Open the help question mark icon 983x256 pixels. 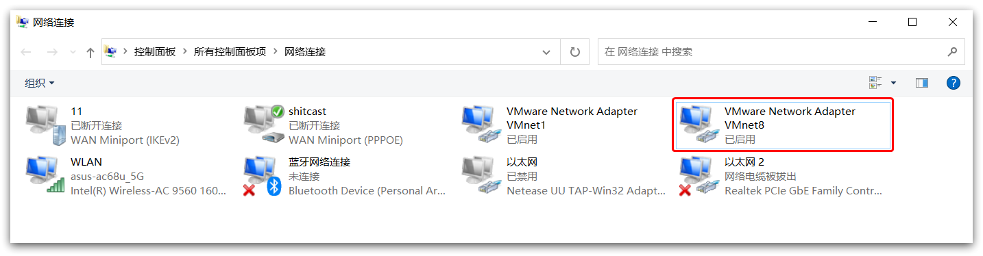tap(953, 83)
